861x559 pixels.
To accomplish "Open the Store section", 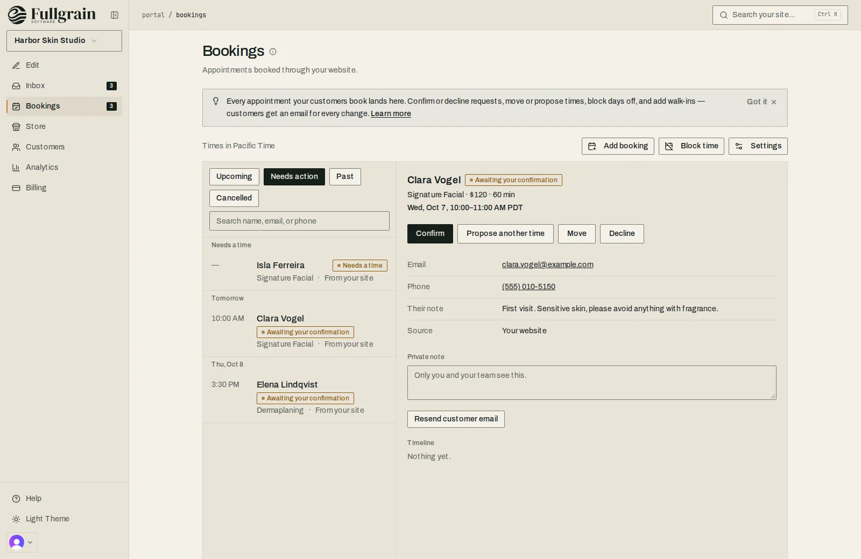I will click(64, 126).
